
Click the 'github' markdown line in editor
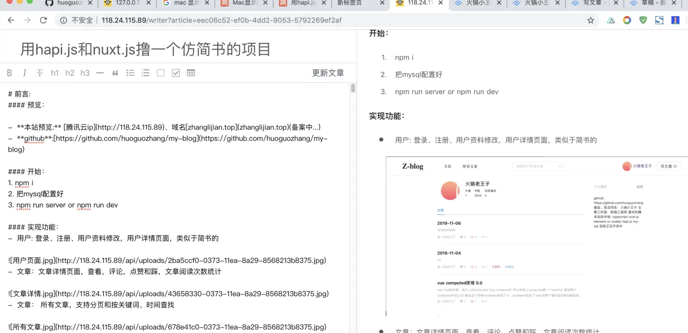click(x=167, y=143)
